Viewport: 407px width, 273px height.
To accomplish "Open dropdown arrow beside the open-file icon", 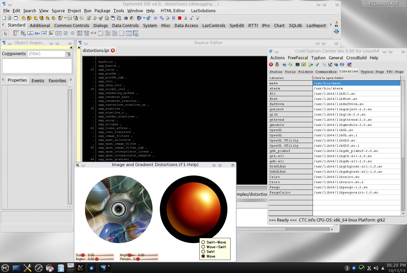I will (65, 18).
